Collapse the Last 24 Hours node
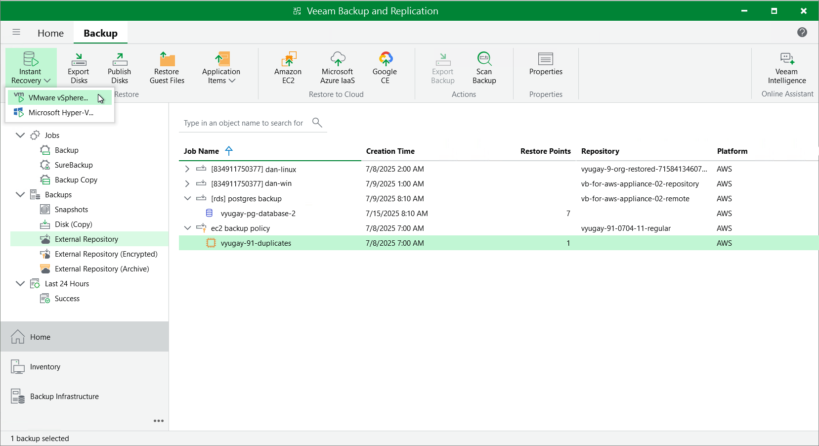Viewport: 819px width, 446px height. (x=20, y=283)
